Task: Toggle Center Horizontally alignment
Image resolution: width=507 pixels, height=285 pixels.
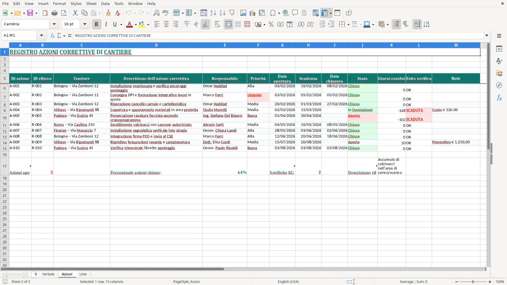Action: pos(166,24)
